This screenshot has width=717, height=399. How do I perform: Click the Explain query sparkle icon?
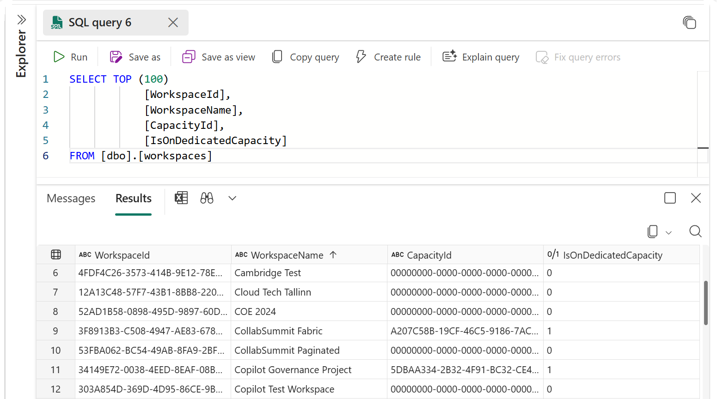click(x=449, y=56)
